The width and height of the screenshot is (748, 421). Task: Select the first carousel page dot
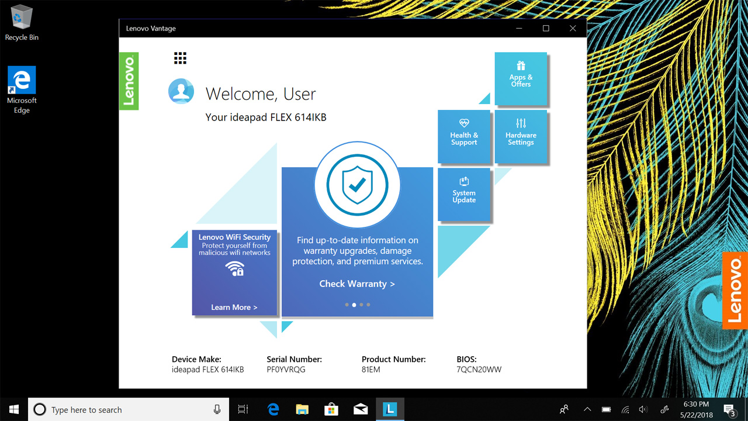tap(347, 305)
